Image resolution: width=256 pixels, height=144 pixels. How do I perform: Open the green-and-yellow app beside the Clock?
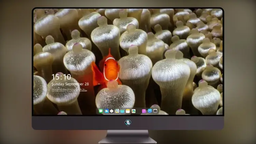pyautogui.click(x=117, y=111)
